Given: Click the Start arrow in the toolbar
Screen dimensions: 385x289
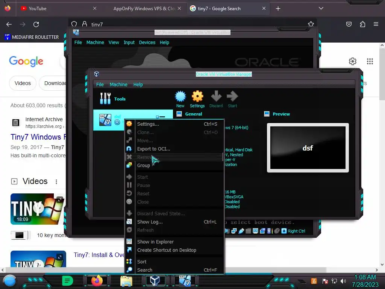Looking at the screenshot, I should click(232, 96).
